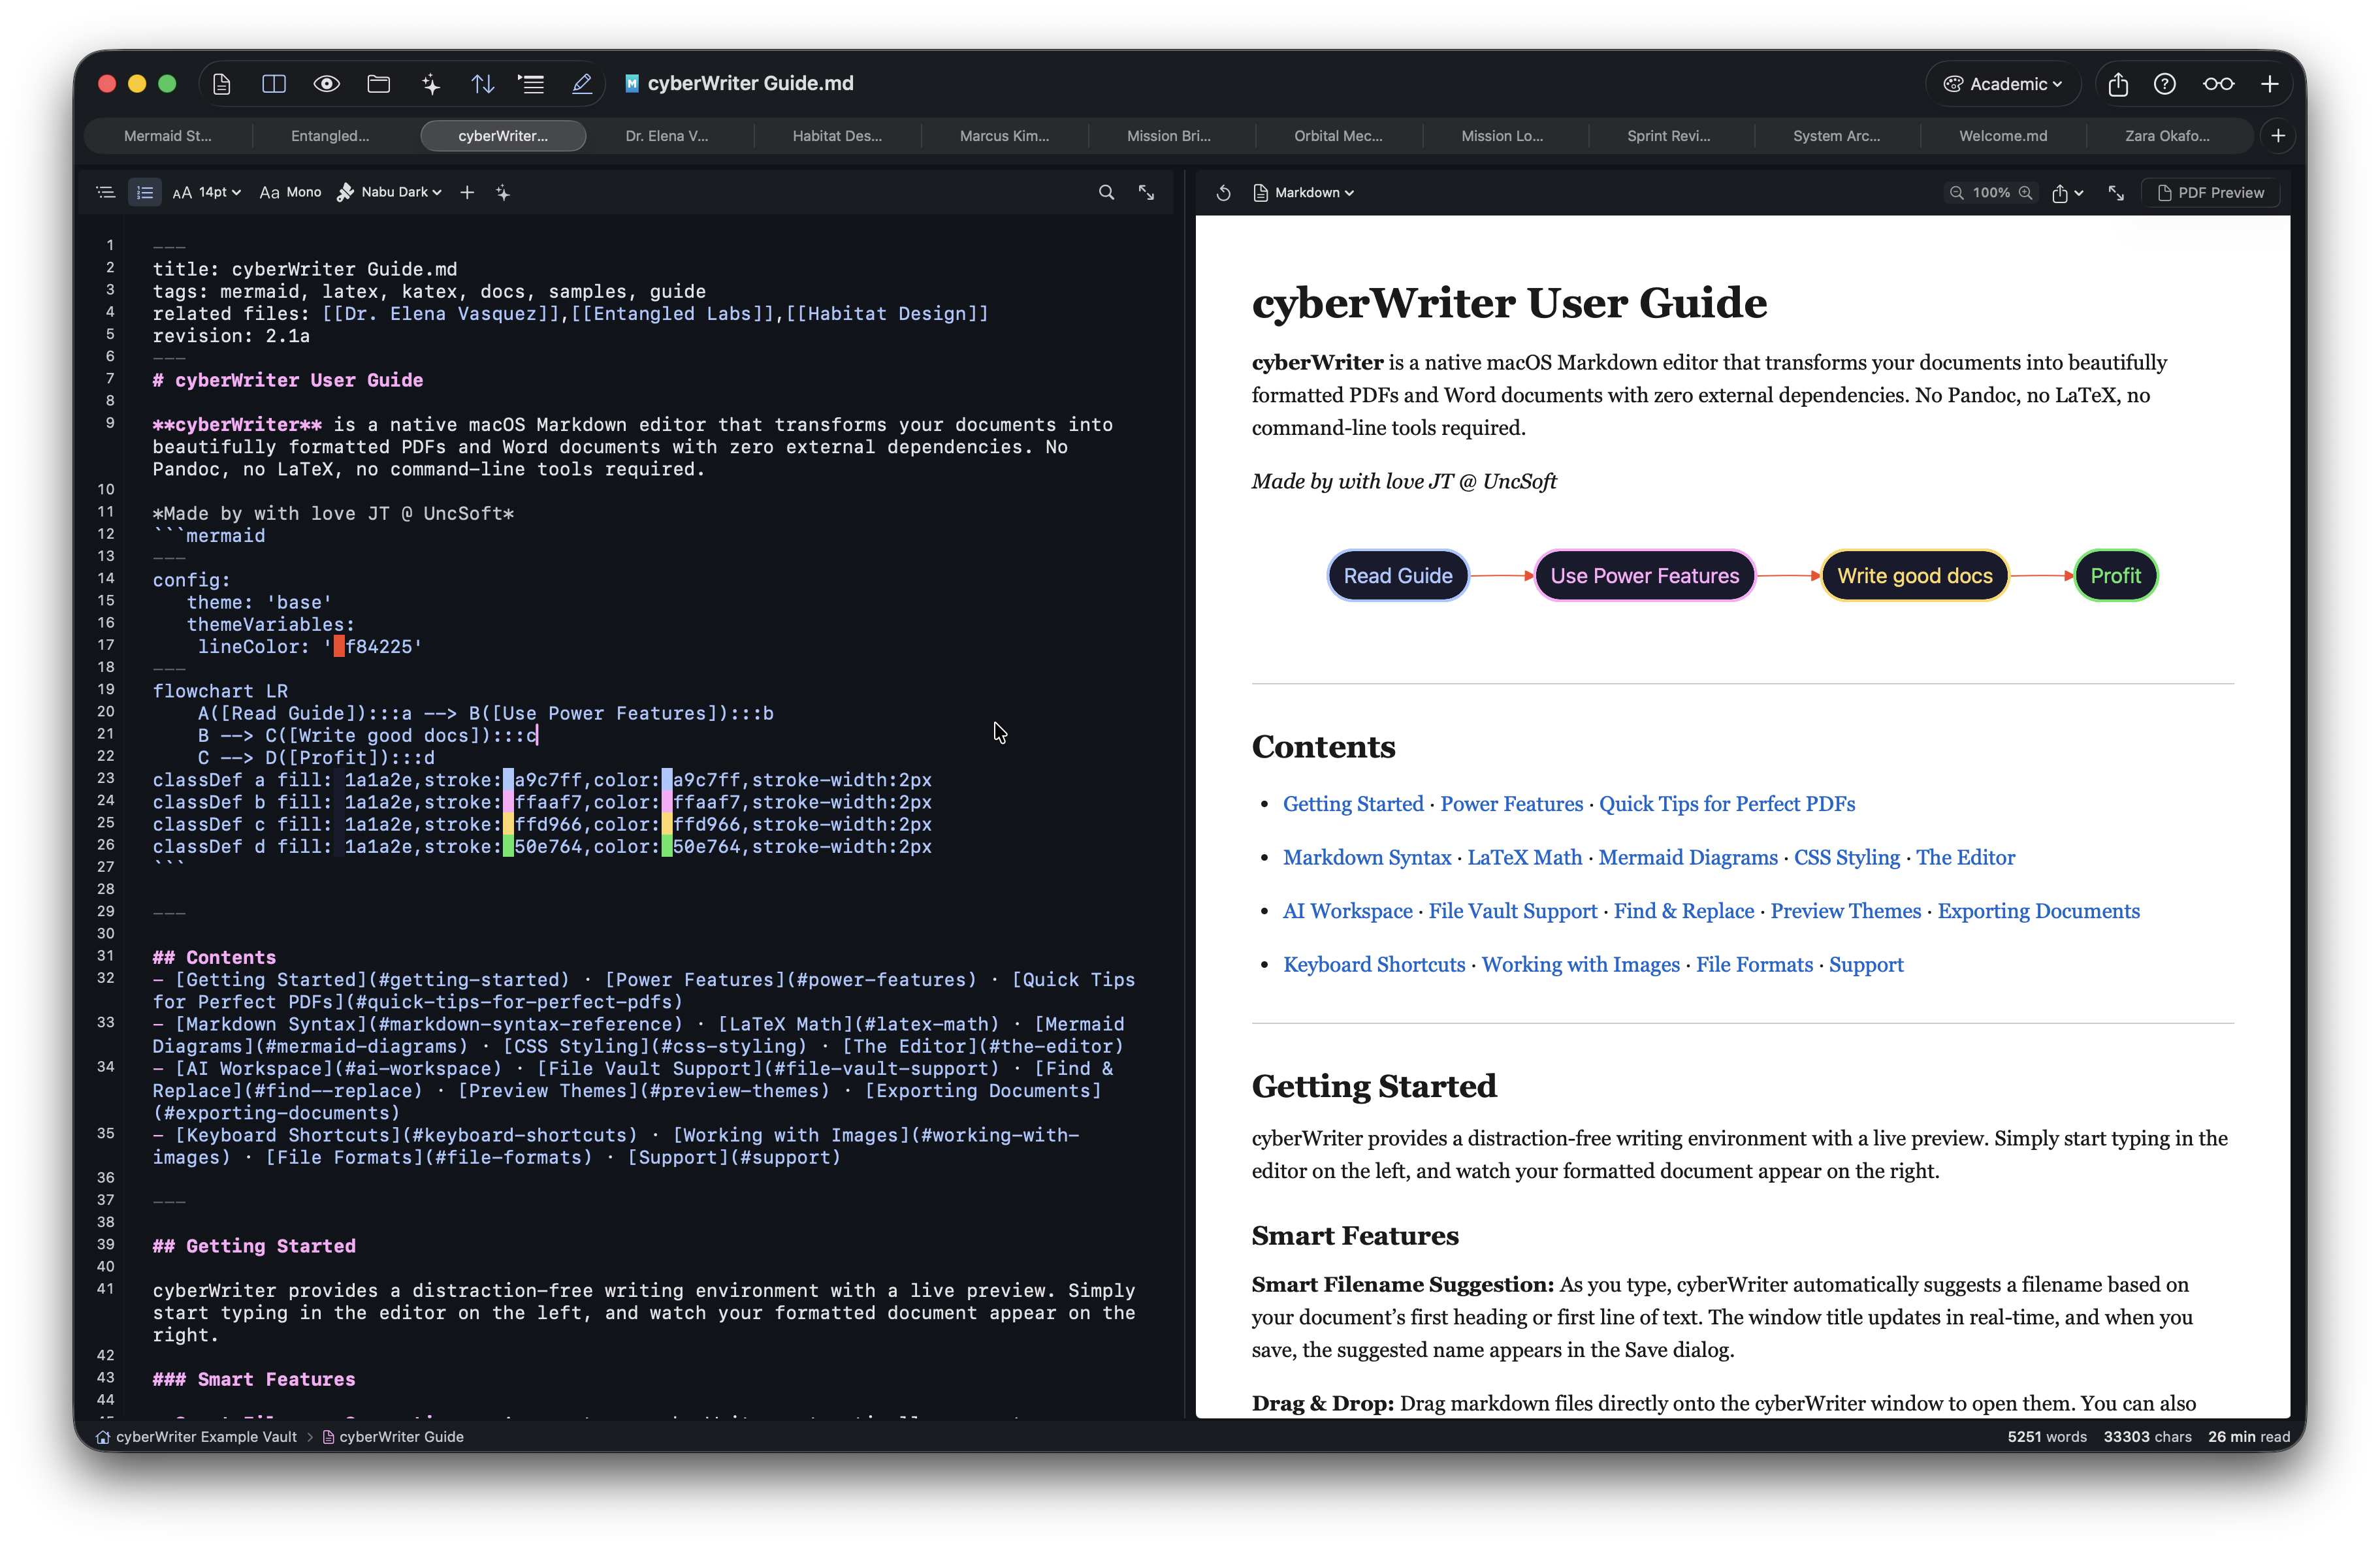Screen dimensions: 2380x1549
Task: Click the PDF Preview button
Action: pyautogui.click(x=2212, y=192)
